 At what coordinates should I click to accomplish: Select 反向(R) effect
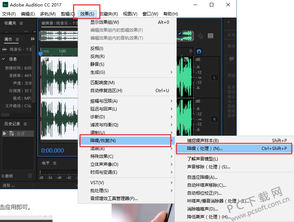127,56
